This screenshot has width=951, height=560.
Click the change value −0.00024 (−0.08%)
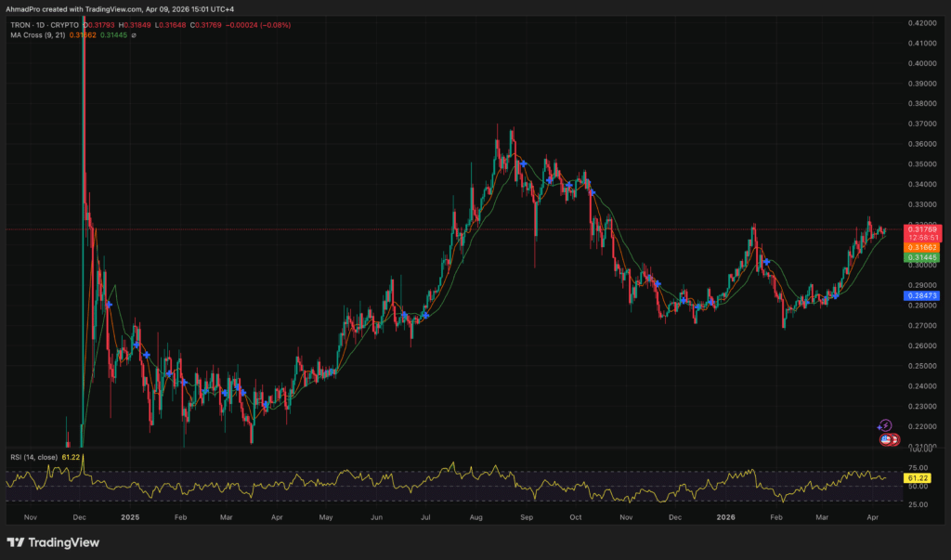click(x=258, y=25)
